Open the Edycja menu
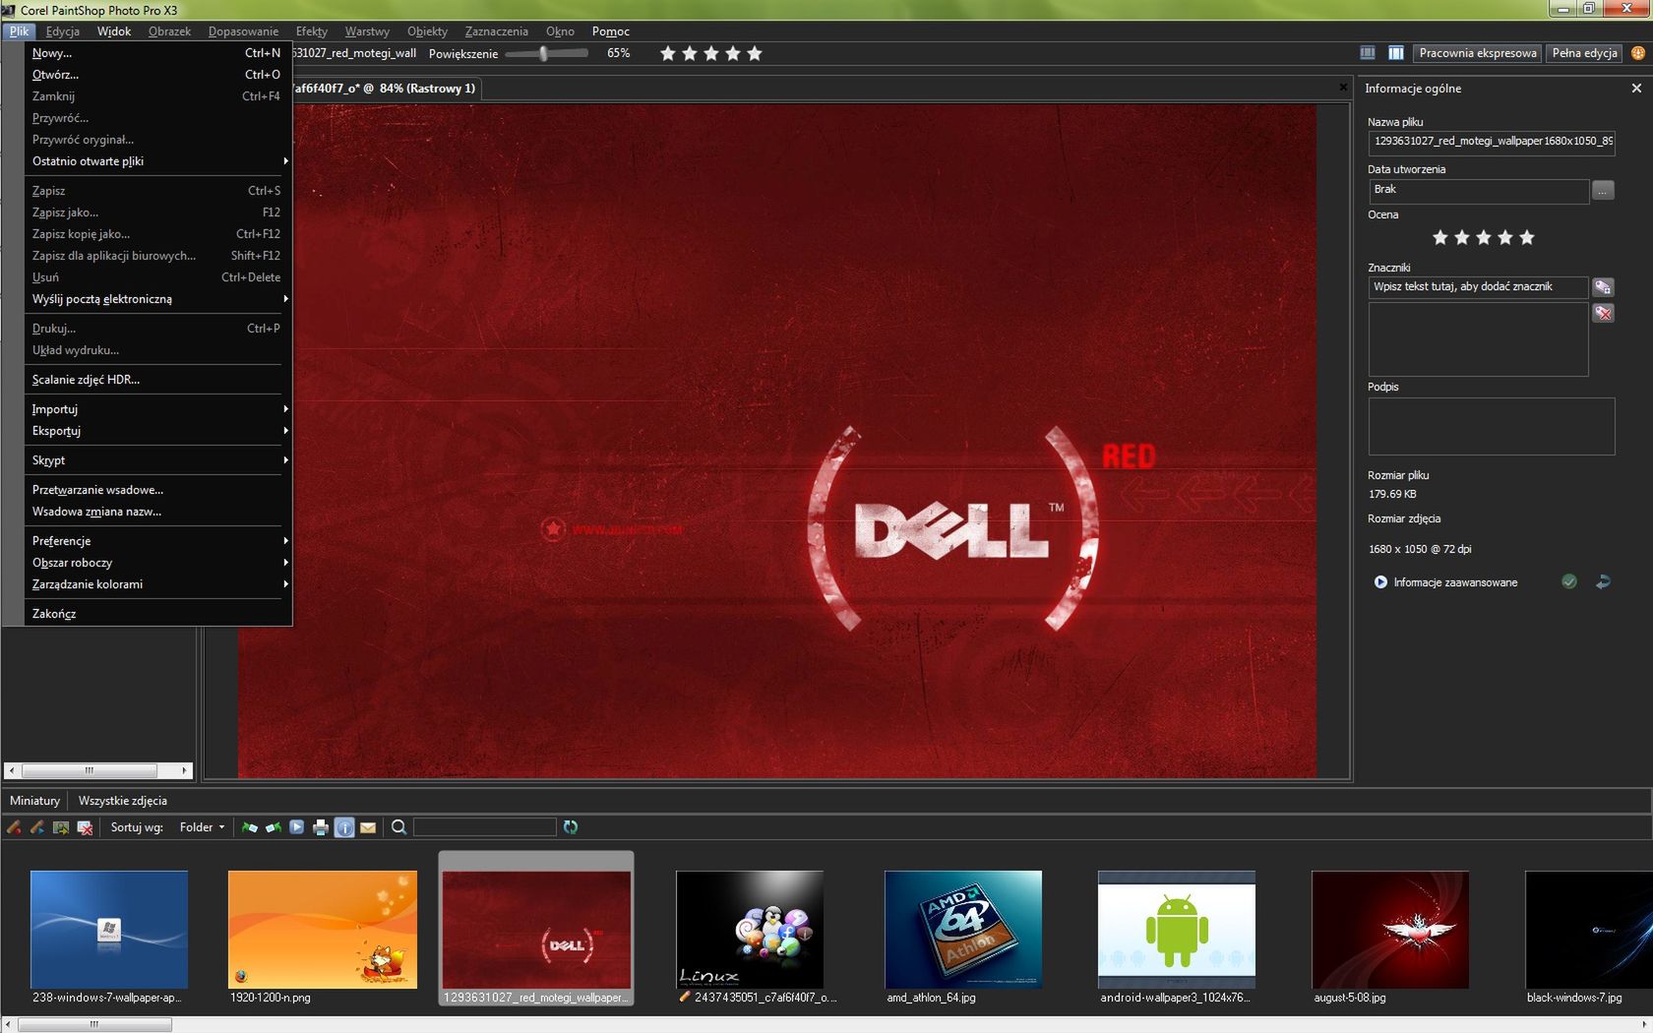This screenshot has width=1653, height=1033. (x=63, y=31)
